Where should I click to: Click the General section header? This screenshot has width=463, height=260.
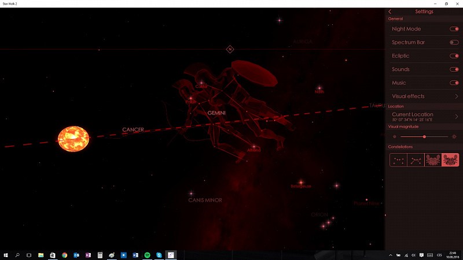[395, 19]
